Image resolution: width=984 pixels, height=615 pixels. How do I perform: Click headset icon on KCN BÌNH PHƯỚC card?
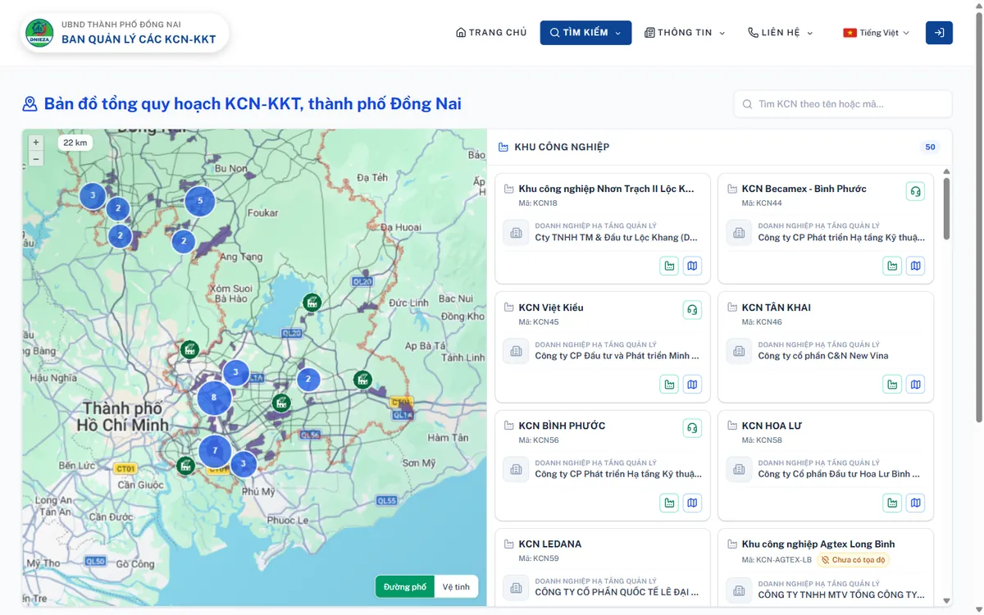point(693,428)
